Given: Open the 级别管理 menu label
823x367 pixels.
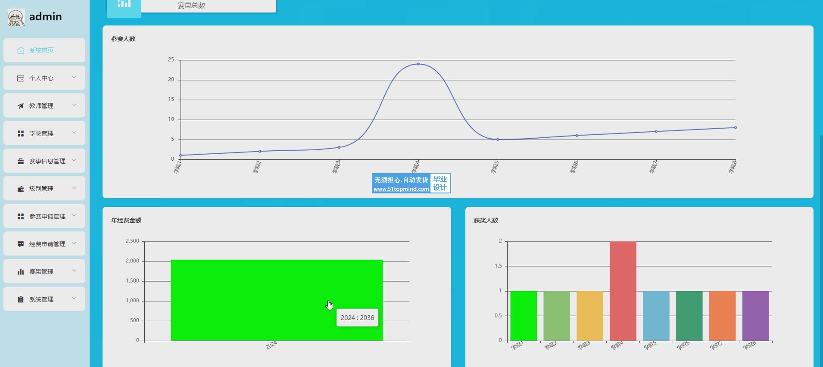Looking at the screenshot, I should pos(41,189).
